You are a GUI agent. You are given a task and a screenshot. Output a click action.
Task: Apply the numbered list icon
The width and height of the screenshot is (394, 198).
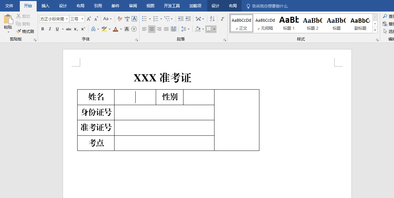pyautogui.click(x=156, y=19)
